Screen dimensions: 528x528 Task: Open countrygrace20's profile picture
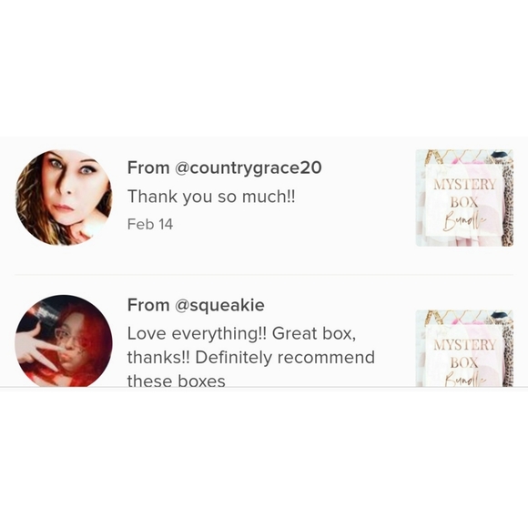click(64, 198)
